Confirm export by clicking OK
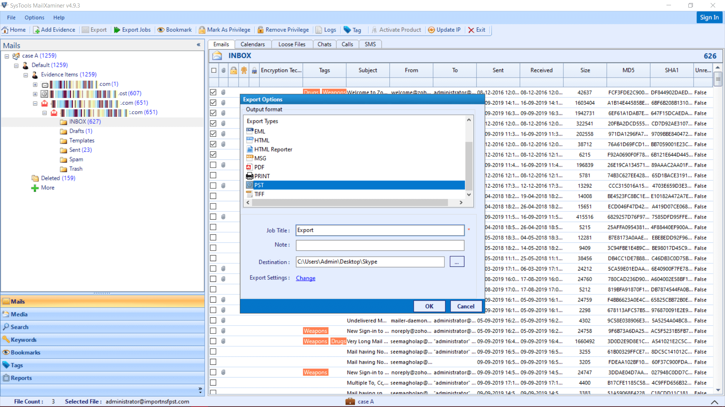 pos(429,306)
